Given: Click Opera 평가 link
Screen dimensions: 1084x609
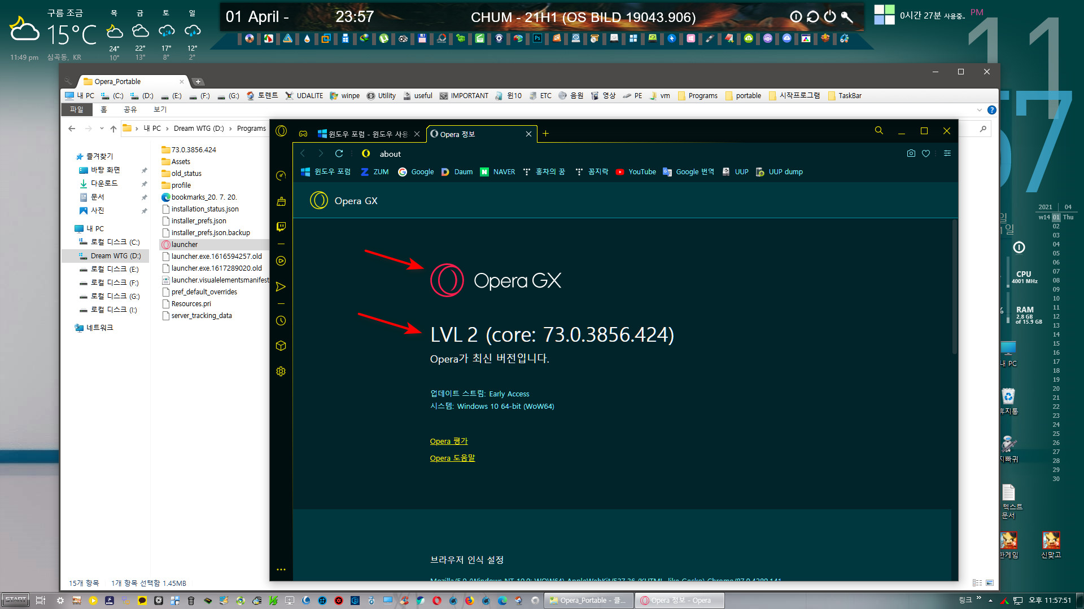Looking at the screenshot, I should [x=449, y=441].
